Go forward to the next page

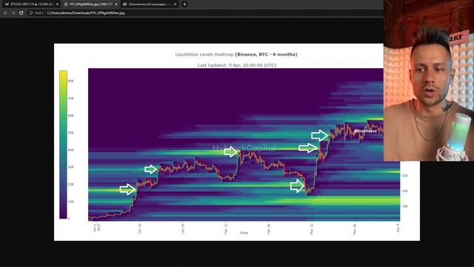click(x=13, y=13)
